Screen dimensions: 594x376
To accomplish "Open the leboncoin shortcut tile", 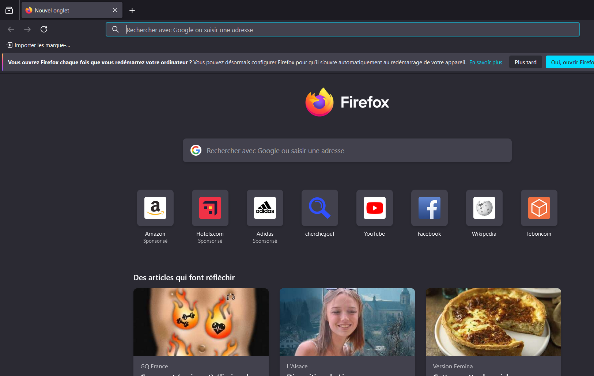I will tap(539, 208).
